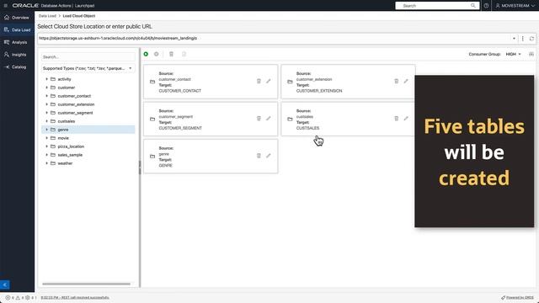Screen dimensions: 539x303
Task: Select the genre folder row
Action: [x=88, y=130]
